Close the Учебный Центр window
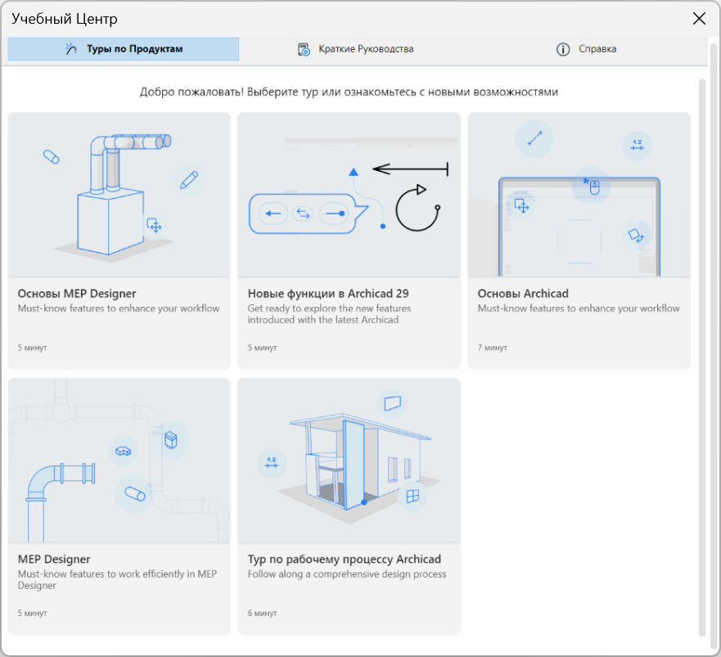The width and height of the screenshot is (721, 657). [x=699, y=19]
